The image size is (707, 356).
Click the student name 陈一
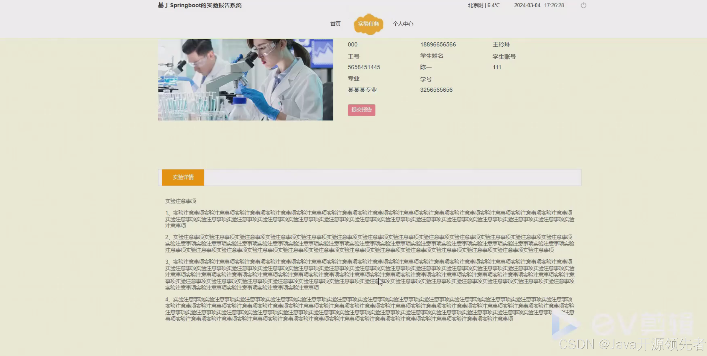click(426, 67)
